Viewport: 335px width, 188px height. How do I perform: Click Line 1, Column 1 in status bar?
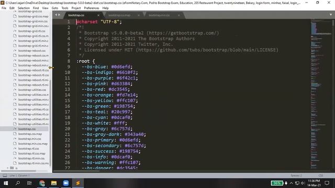20,175
